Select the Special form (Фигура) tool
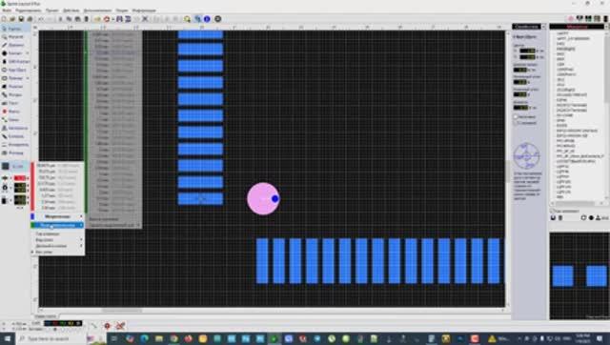This screenshot has width=610, height=345. click(15, 95)
